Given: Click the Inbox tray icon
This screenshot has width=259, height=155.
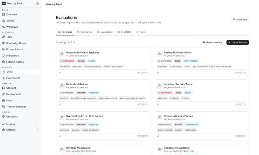Looking at the screenshot, I should [x=3, y=100].
